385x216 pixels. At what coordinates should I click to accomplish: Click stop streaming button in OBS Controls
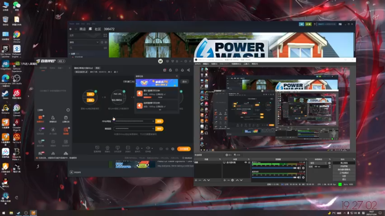point(344,163)
